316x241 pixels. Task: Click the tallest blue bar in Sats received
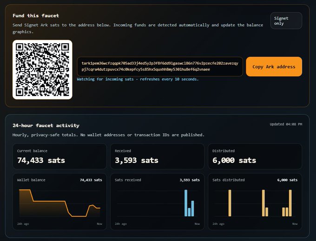coord(186,203)
